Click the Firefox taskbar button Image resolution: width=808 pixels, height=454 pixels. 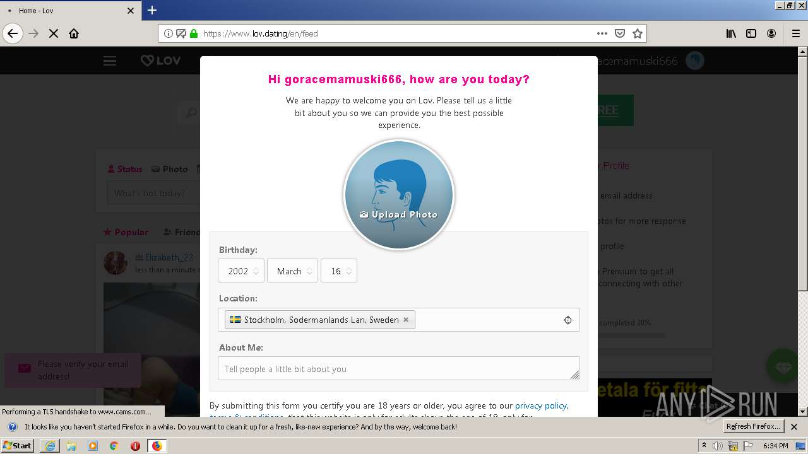pyautogui.click(x=157, y=446)
